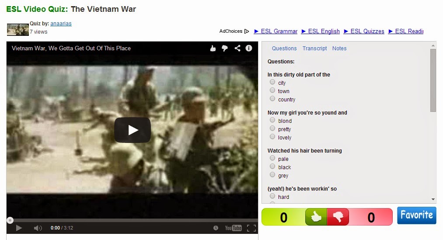The height and width of the screenshot is (240, 443).
Task: Open the Notes tab
Action: pyautogui.click(x=339, y=48)
